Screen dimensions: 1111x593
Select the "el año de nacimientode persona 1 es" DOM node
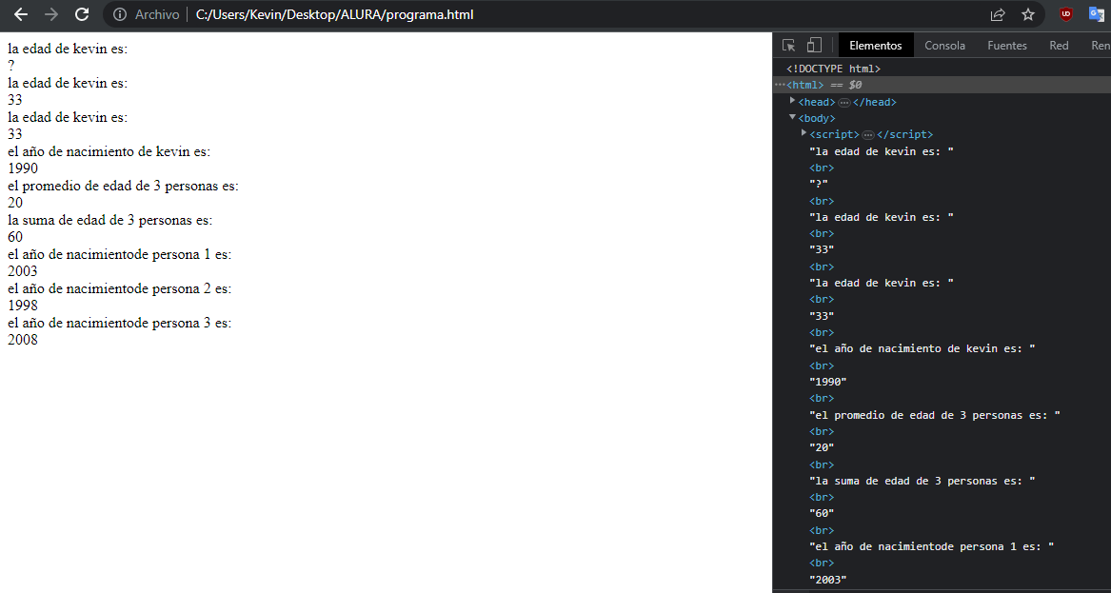tap(932, 547)
